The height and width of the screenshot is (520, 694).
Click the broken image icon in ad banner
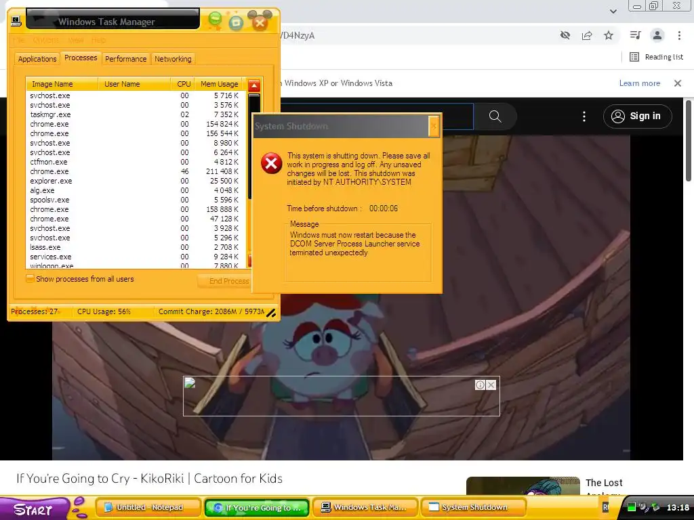coord(190,383)
